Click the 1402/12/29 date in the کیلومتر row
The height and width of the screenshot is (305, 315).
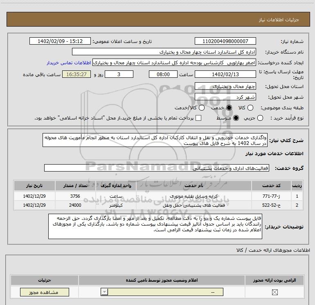34,205
